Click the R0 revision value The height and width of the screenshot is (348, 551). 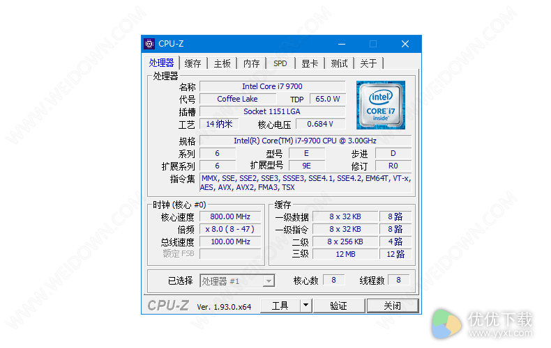(x=393, y=166)
